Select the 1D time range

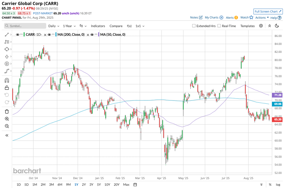[x=19, y=185]
